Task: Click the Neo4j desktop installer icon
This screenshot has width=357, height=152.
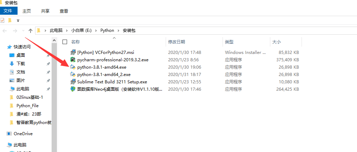Action: pyautogui.click(x=73, y=89)
